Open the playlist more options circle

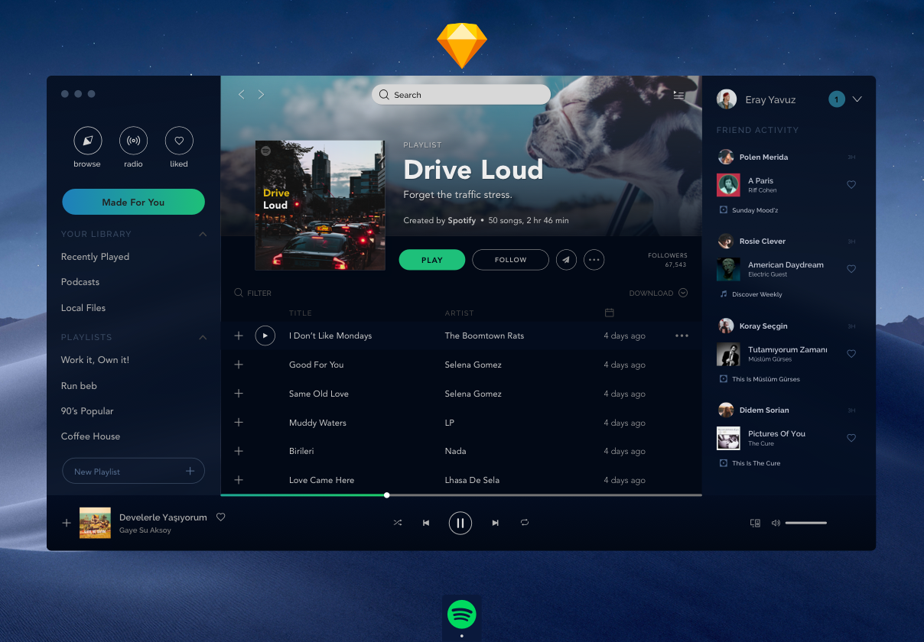pyautogui.click(x=594, y=260)
